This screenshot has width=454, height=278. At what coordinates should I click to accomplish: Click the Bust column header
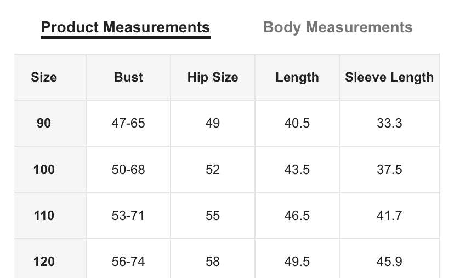coord(128,77)
